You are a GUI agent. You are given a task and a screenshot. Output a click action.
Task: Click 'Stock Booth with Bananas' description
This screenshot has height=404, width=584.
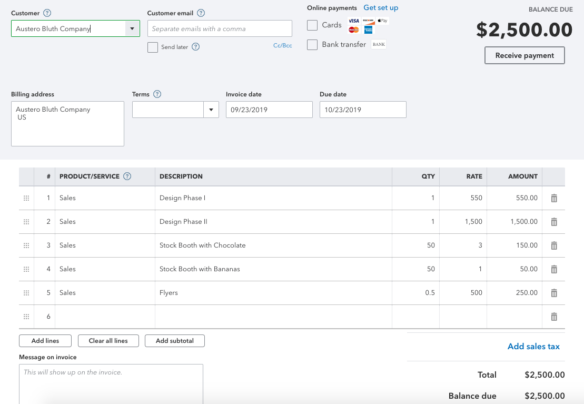(x=273, y=269)
